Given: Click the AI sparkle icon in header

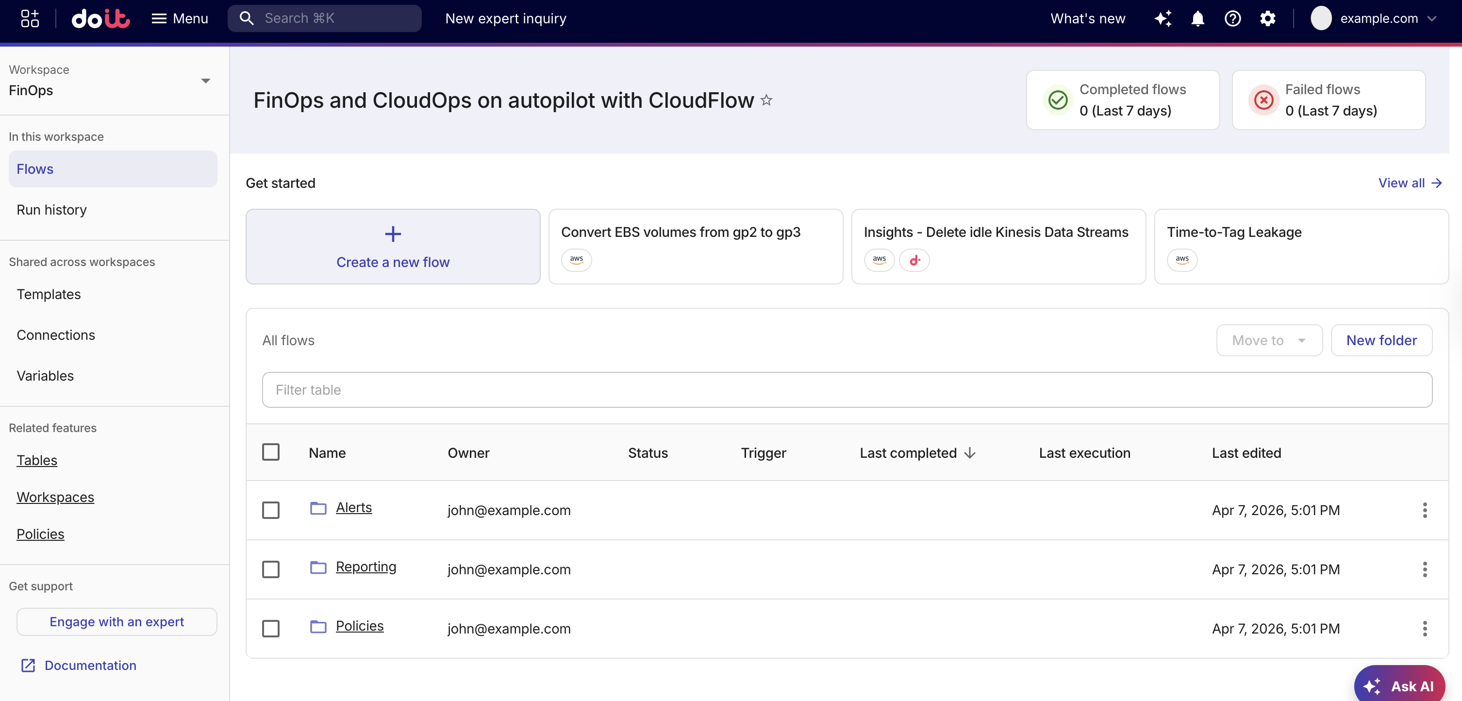Looking at the screenshot, I should point(1163,18).
